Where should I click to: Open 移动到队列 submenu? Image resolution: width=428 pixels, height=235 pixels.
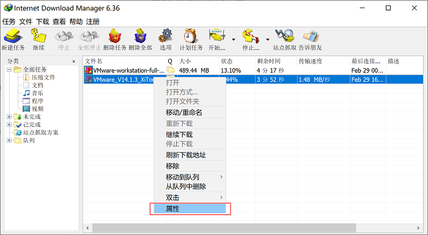tap(190, 177)
